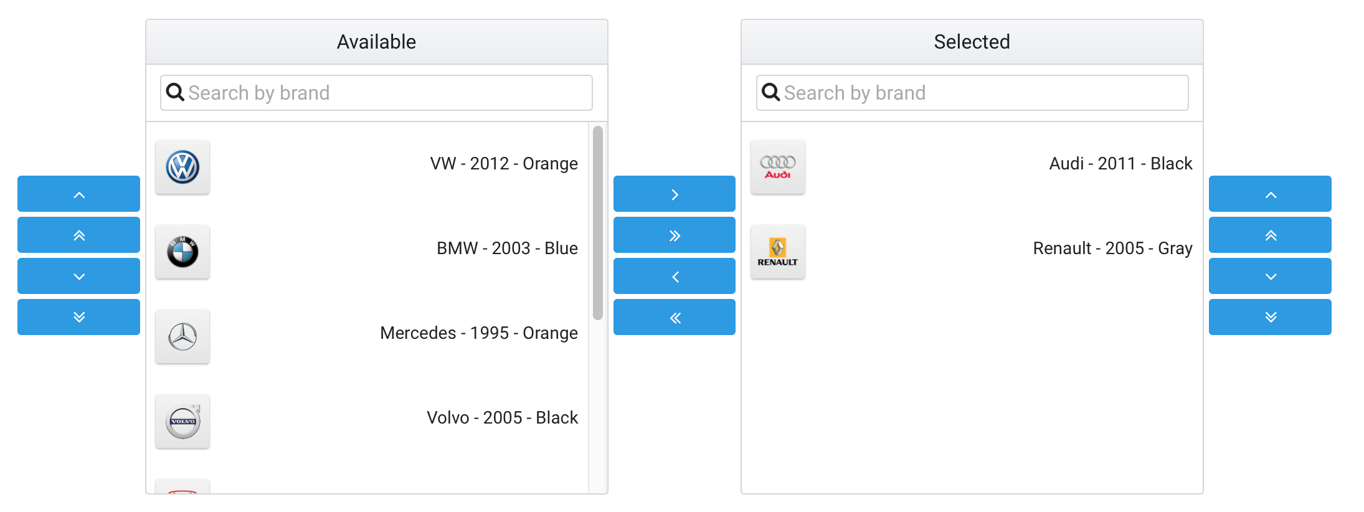This screenshot has height=512, width=1364.
Task: Select 'Renault - 2005 - Gray' text
Action: click(x=1112, y=248)
